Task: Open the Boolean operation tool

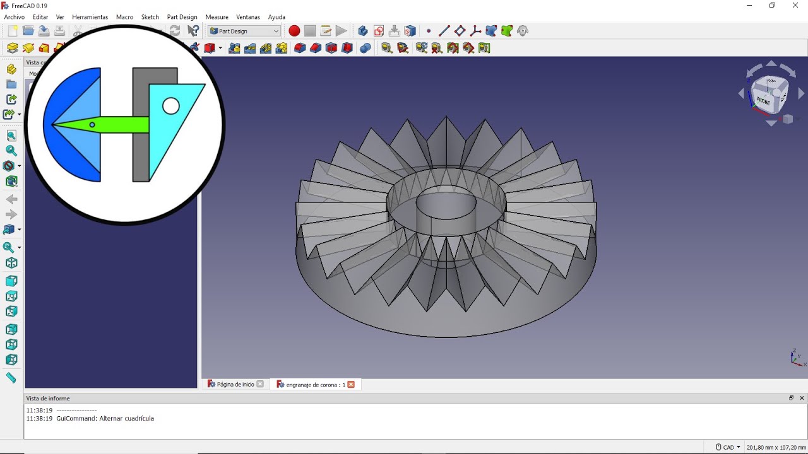Action: click(365, 48)
